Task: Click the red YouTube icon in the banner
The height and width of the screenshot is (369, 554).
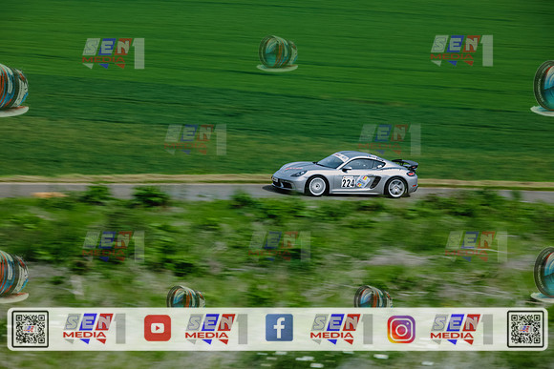Action: [x=158, y=328]
